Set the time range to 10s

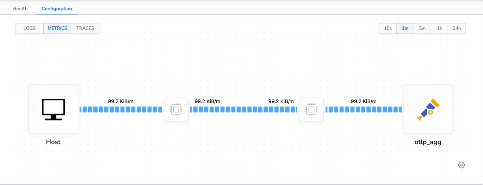tap(388, 28)
